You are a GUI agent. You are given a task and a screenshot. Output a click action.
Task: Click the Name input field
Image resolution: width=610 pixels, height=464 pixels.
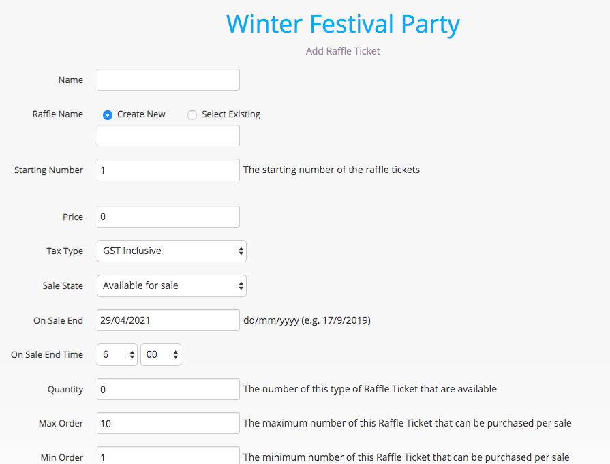(168, 80)
